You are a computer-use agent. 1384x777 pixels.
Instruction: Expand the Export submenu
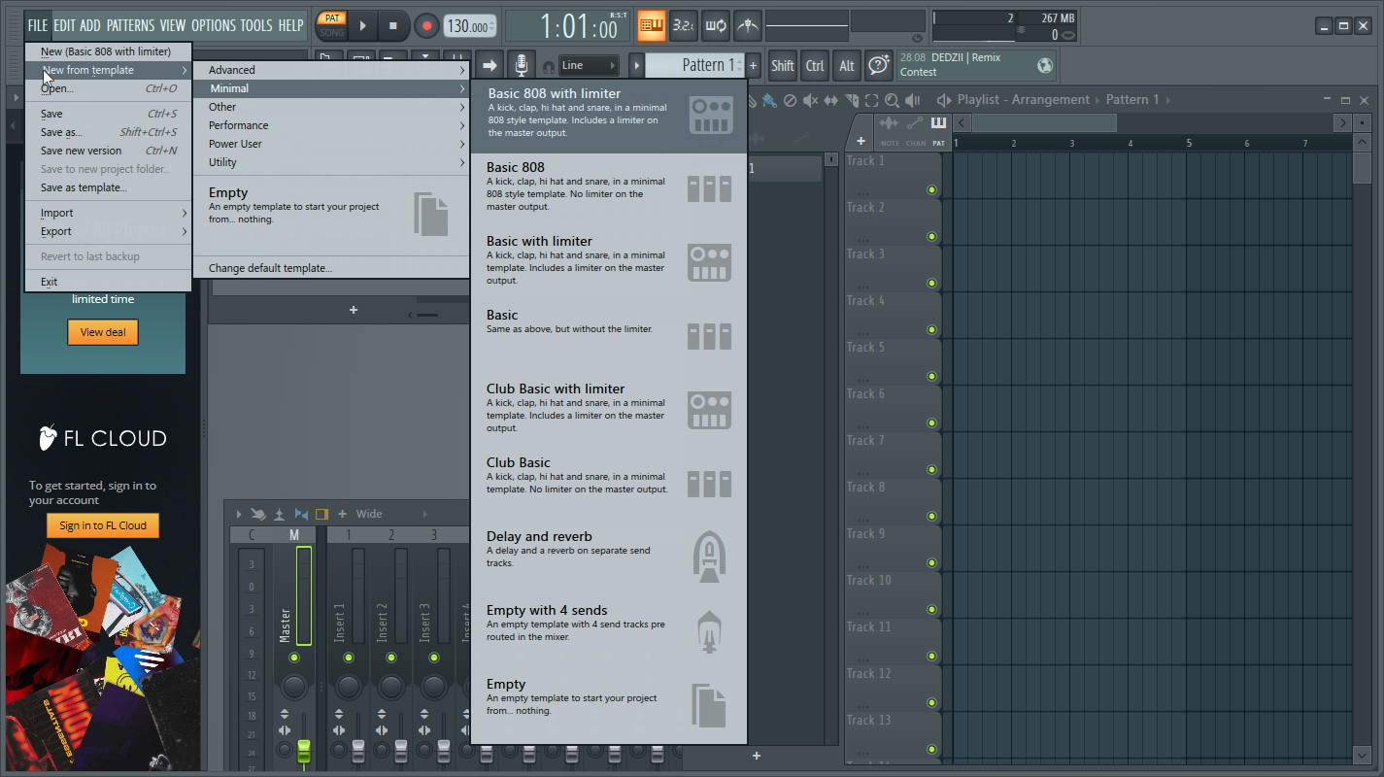[108, 231]
